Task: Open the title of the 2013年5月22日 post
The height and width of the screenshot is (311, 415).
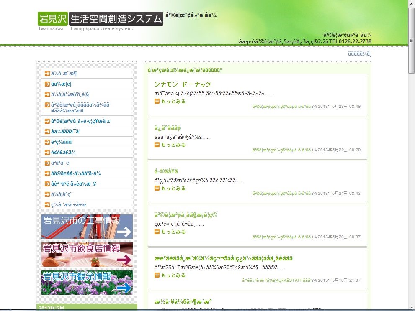Action: click(x=168, y=128)
